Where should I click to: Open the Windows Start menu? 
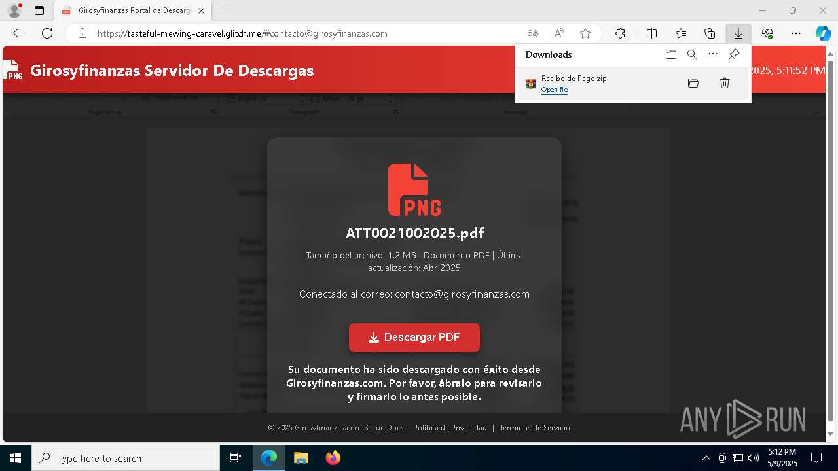click(x=16, y=458)
